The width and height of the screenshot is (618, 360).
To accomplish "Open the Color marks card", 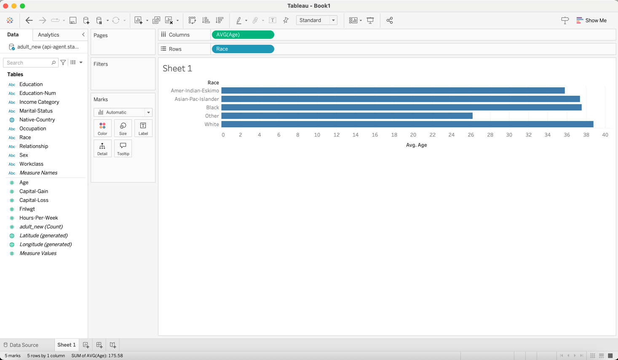I will [102, 129].
